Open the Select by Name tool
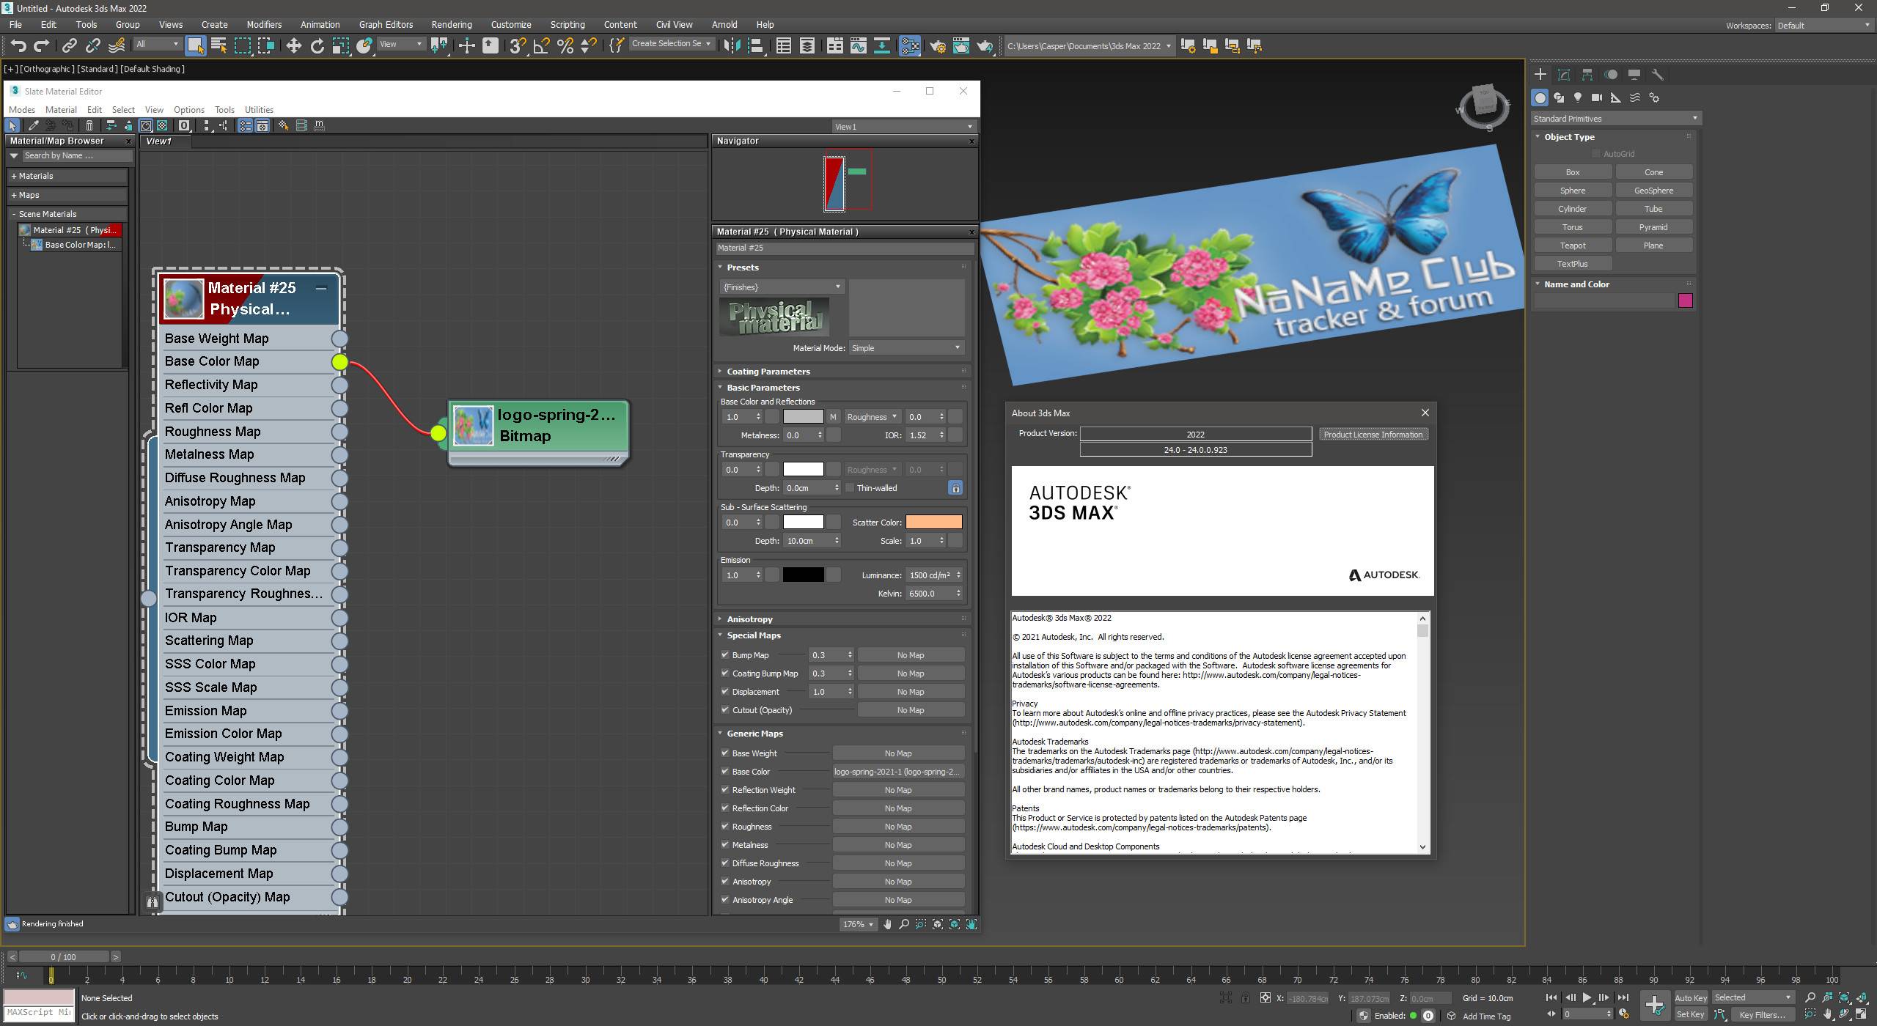Screen dimensions: 1877x1026 pos(218,46)
